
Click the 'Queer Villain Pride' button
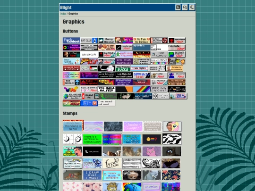coord(107,83)
